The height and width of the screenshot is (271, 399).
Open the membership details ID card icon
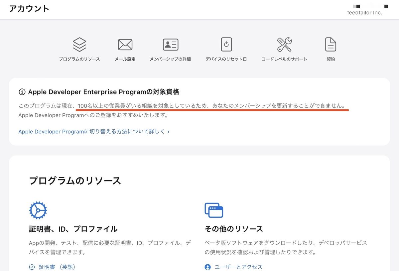tap(170, 45)
